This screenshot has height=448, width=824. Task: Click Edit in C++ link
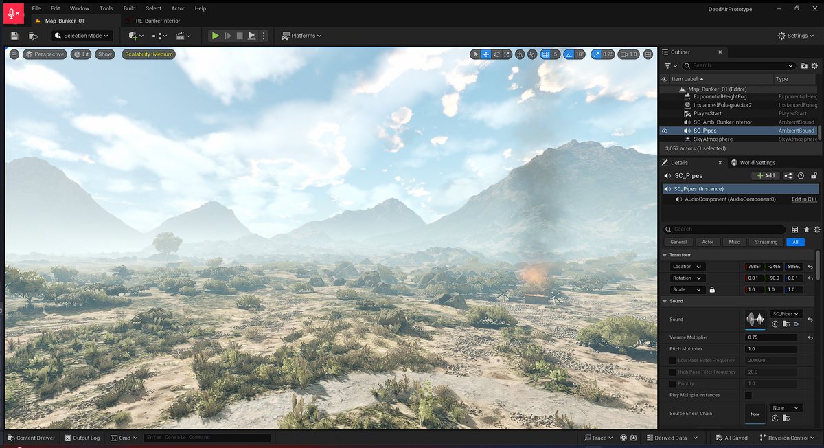tap(805, 199)
